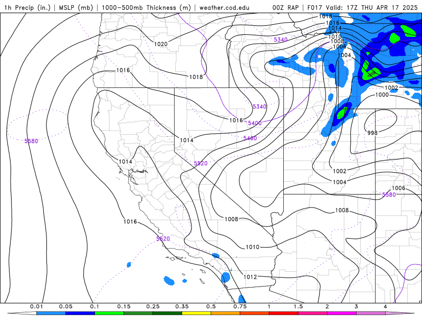422x316 pixels.
Task: Click the '1020' isobar label
Action: [x=161, y=44]
